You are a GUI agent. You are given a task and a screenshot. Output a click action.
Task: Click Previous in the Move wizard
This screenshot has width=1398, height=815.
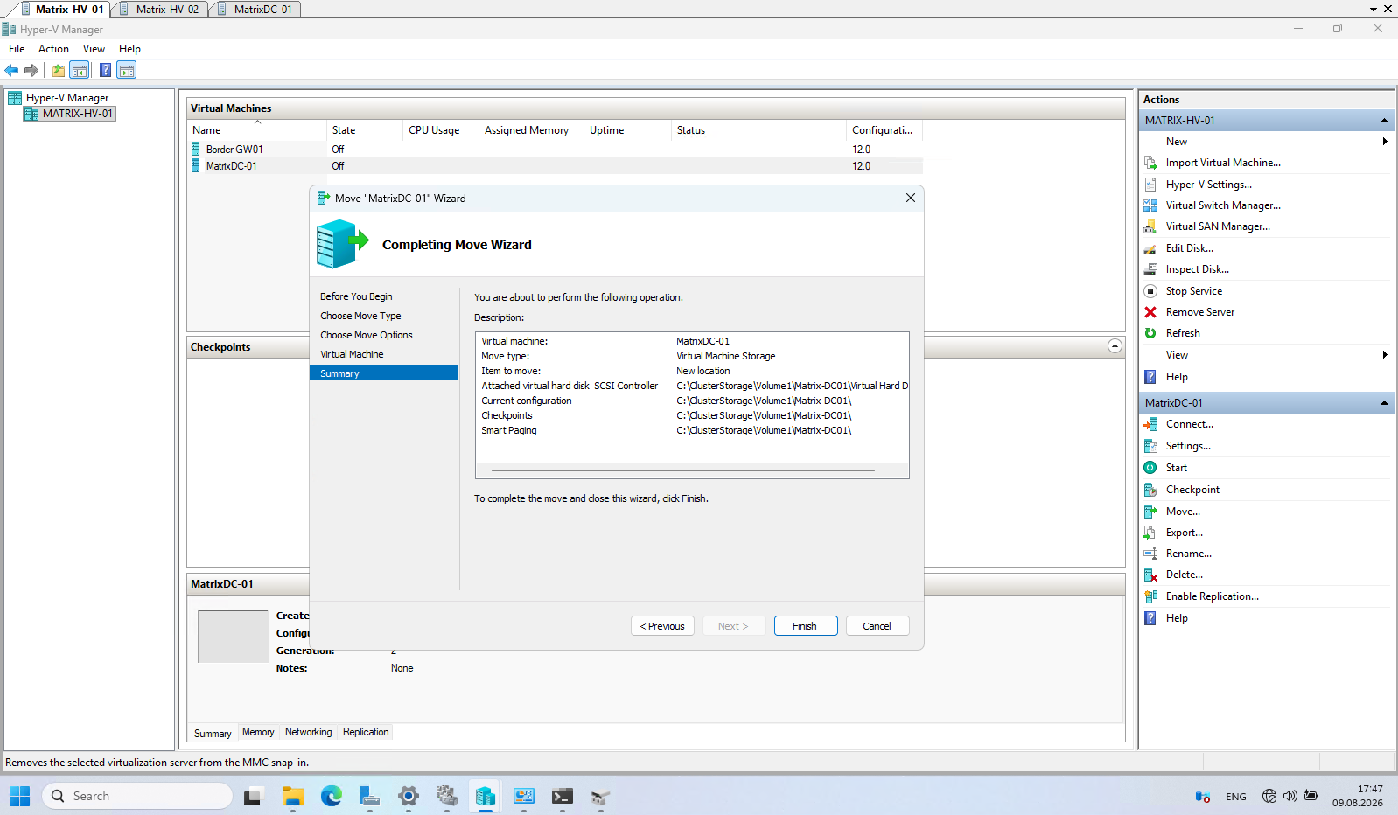click(x=662, y=626)
